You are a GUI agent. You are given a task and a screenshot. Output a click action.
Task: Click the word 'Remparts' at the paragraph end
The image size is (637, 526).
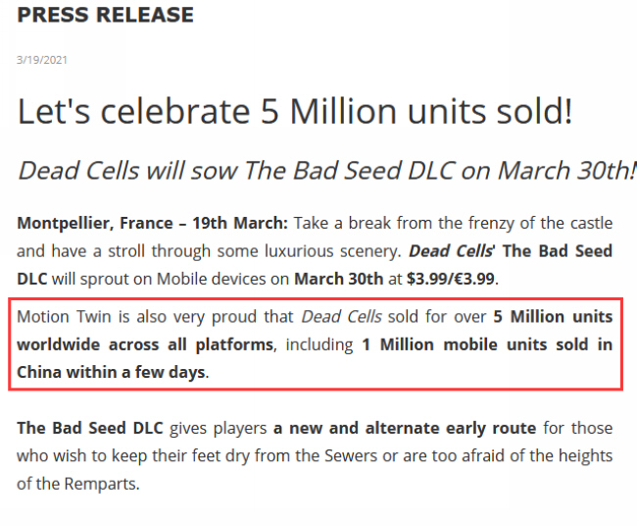point(100,484)
